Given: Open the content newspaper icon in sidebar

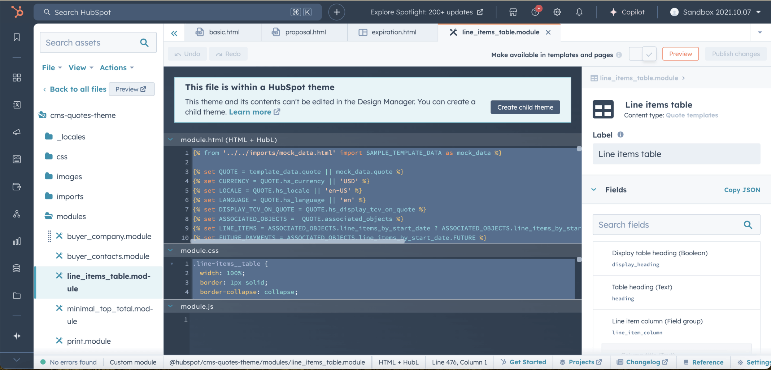Looking at the screenshot, I should (x=17, y=159).
